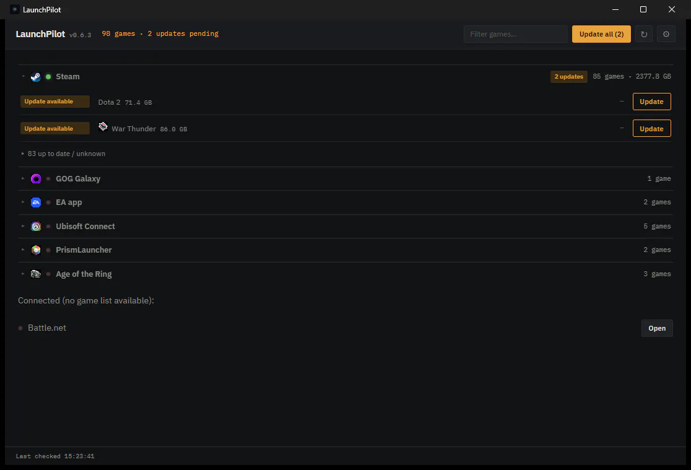Click the '3 games' count text
691x470 pixels.
(657, 274)
